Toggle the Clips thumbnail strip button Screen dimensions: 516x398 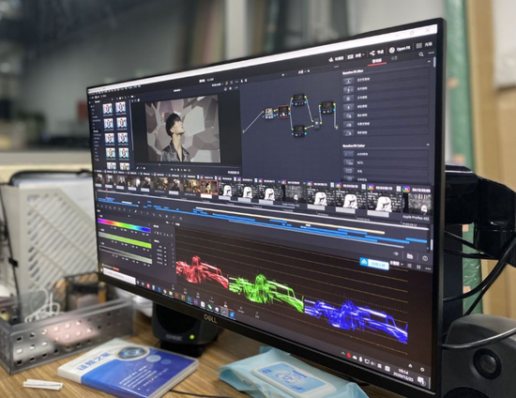354,55
